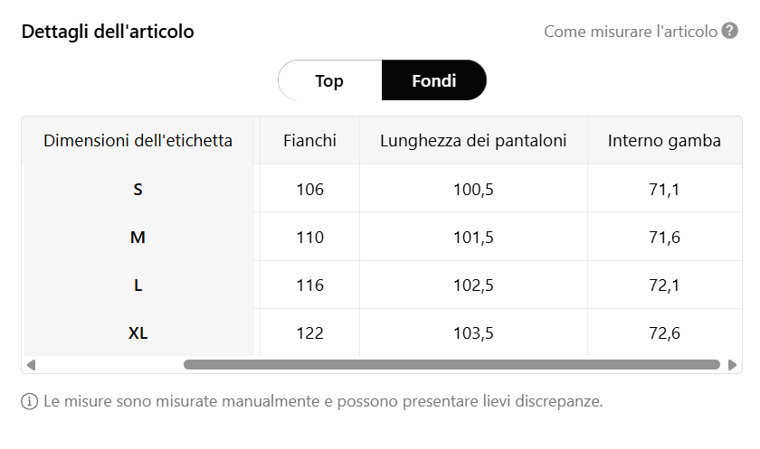Viewport: 760px width, 449px height.
Task: Click the right scroll arrow of table
Action: click(732, 365)
